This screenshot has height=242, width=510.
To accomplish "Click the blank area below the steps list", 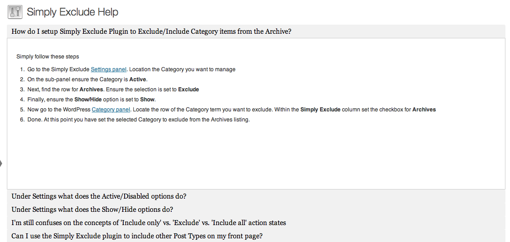I will pyautogui.click(x=256, y=155).
